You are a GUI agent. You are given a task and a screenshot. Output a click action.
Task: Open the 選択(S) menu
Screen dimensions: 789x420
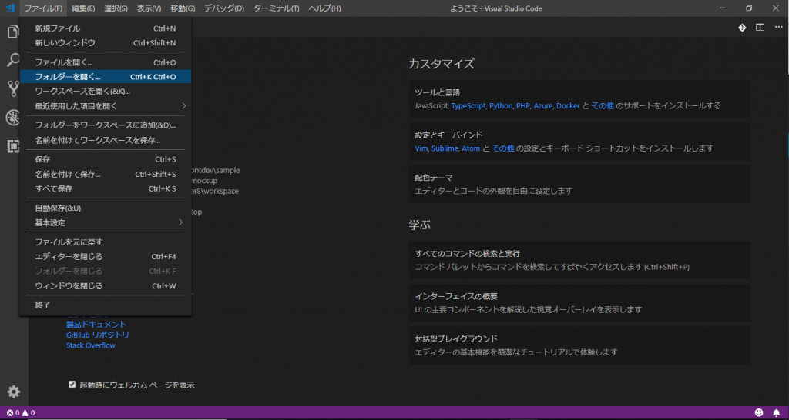(116, 8)
